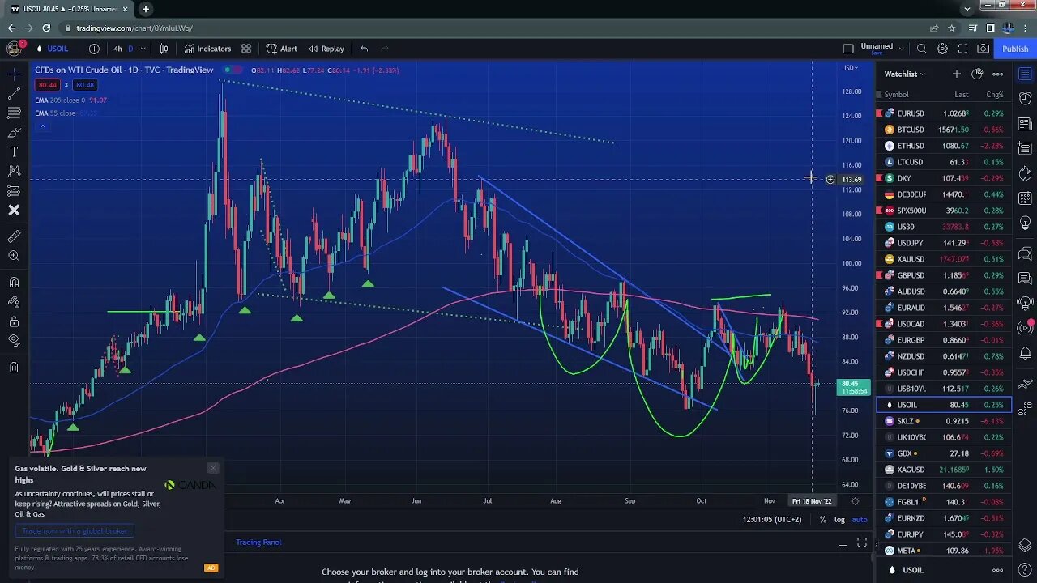Viewport: 1037px width, 583px height.
Task: Toggle the watchlist side panel icon
Action: pos(1025,74)
